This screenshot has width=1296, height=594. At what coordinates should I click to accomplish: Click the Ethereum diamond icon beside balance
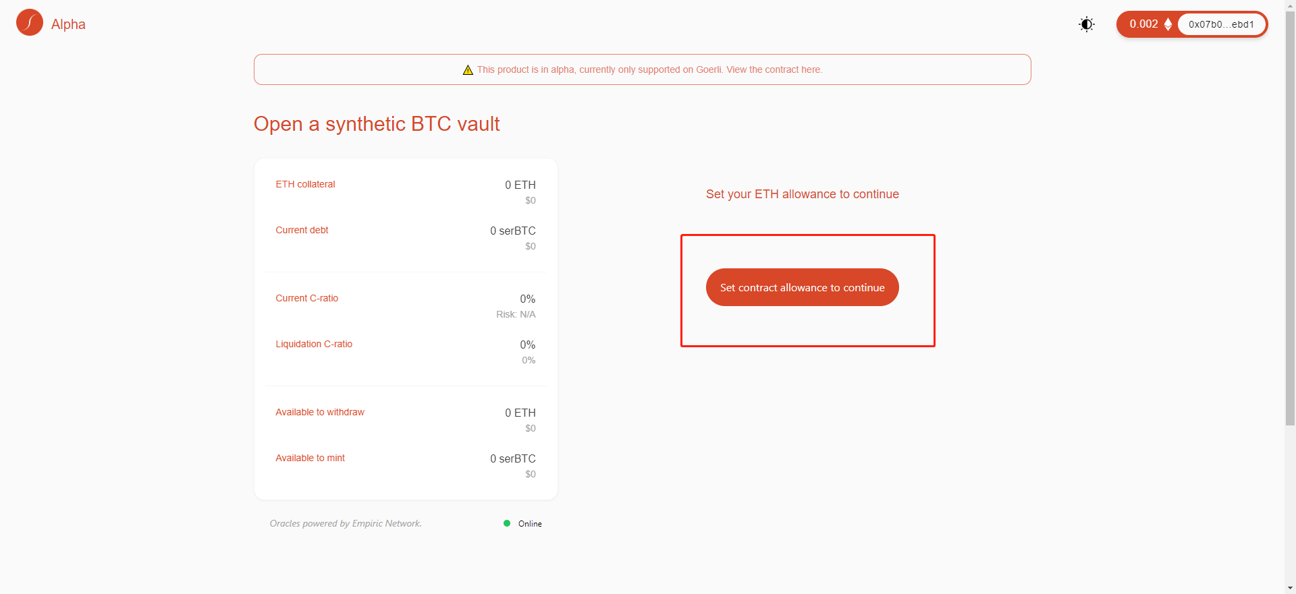[1168, 24]
